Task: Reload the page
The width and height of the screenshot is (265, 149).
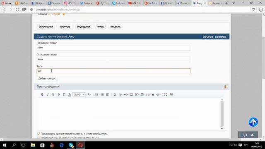Action: (17, 10)
